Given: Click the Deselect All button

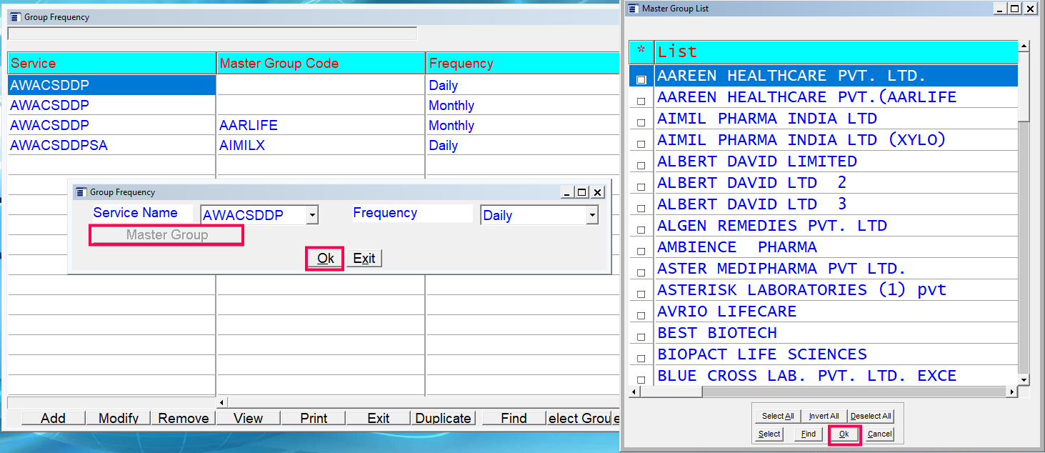Looking at the screenshot, I should click(x=871, y=416).
